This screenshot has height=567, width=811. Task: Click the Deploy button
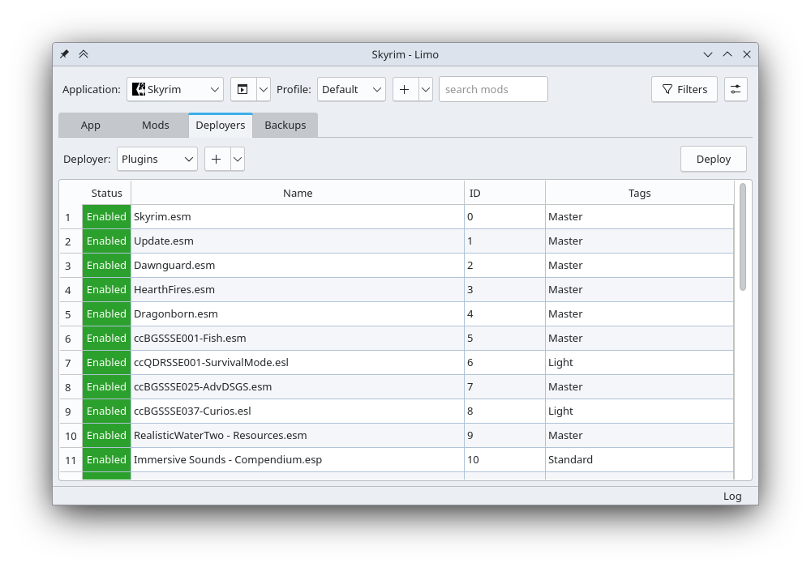(x=714, y=159)
